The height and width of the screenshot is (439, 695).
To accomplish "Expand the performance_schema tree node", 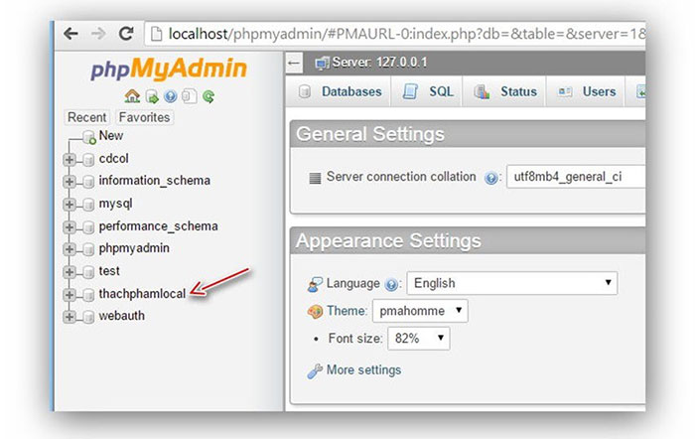I will pos(69,227).
